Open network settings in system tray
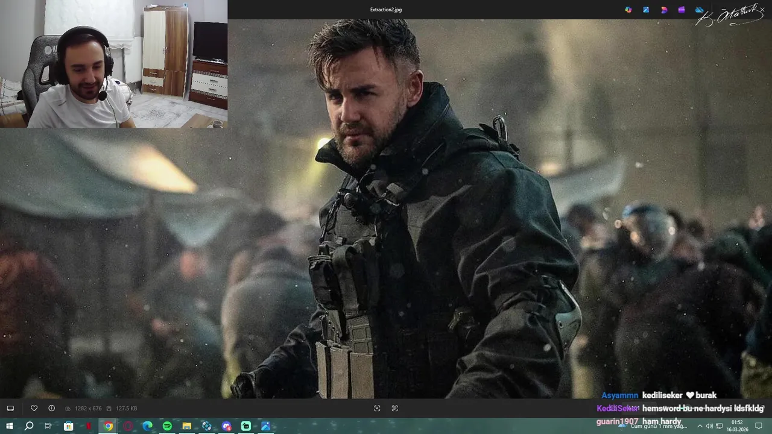The height and width of the screenshot is (434, 772). tap(720, 426)
